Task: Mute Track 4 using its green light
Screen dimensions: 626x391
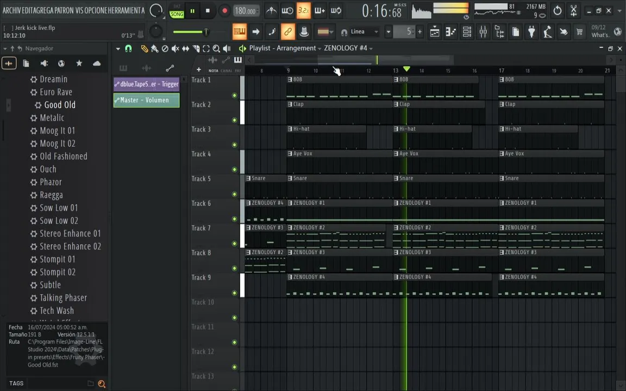Action: (234, 169)
